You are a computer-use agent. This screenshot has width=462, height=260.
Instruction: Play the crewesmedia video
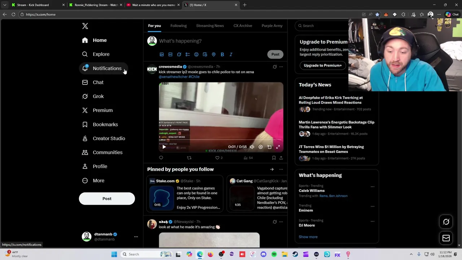(164, 147)
